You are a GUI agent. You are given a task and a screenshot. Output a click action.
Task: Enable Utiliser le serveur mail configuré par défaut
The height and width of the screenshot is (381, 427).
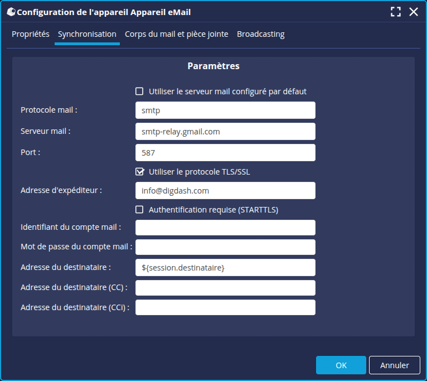coord(140,91)
